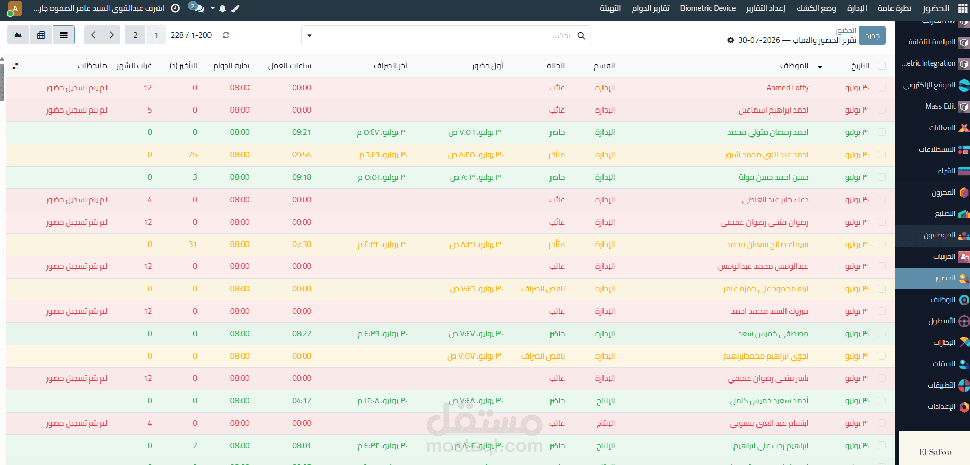
Task: Click the الحضور breadcrumb link
Action: 846,31
